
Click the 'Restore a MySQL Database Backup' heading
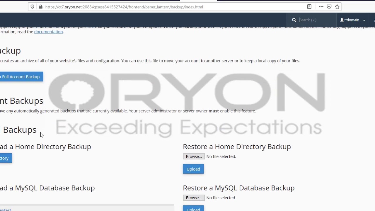pyautogui.click(x=238, y=188)
